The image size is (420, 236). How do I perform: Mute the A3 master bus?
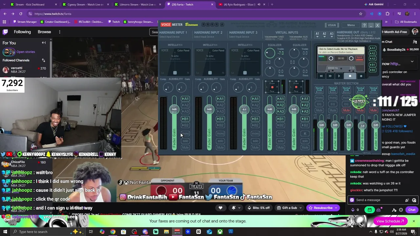click(x=346, y=110)
